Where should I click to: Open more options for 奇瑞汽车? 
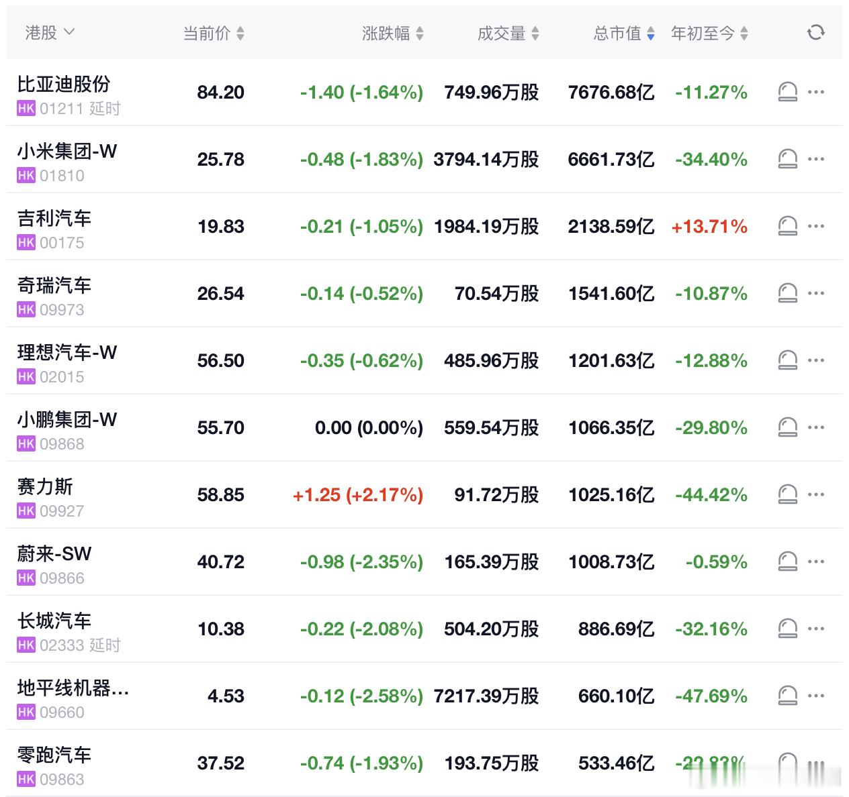[816, 293]
